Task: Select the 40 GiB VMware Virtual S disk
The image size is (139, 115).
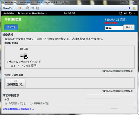Action: [x=24, y=57]
